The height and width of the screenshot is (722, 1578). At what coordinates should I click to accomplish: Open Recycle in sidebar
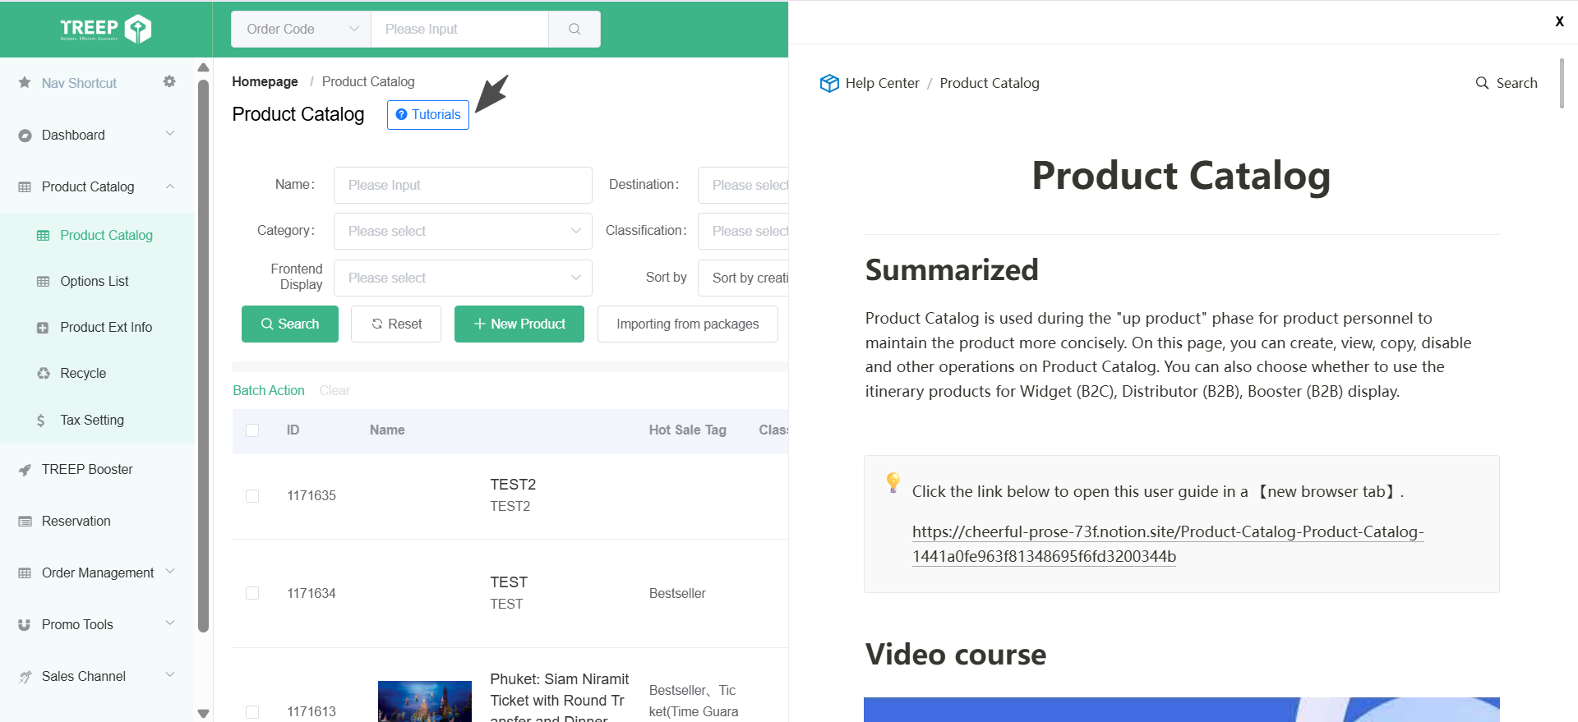pyautogui.click(x=83, y=373)
